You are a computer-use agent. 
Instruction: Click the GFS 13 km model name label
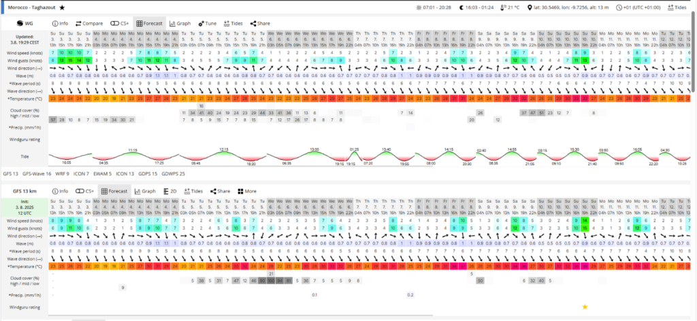24,191
